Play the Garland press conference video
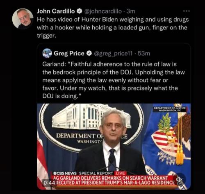The height and width of the screenshot is (194, 205). (x=114, y=147)
